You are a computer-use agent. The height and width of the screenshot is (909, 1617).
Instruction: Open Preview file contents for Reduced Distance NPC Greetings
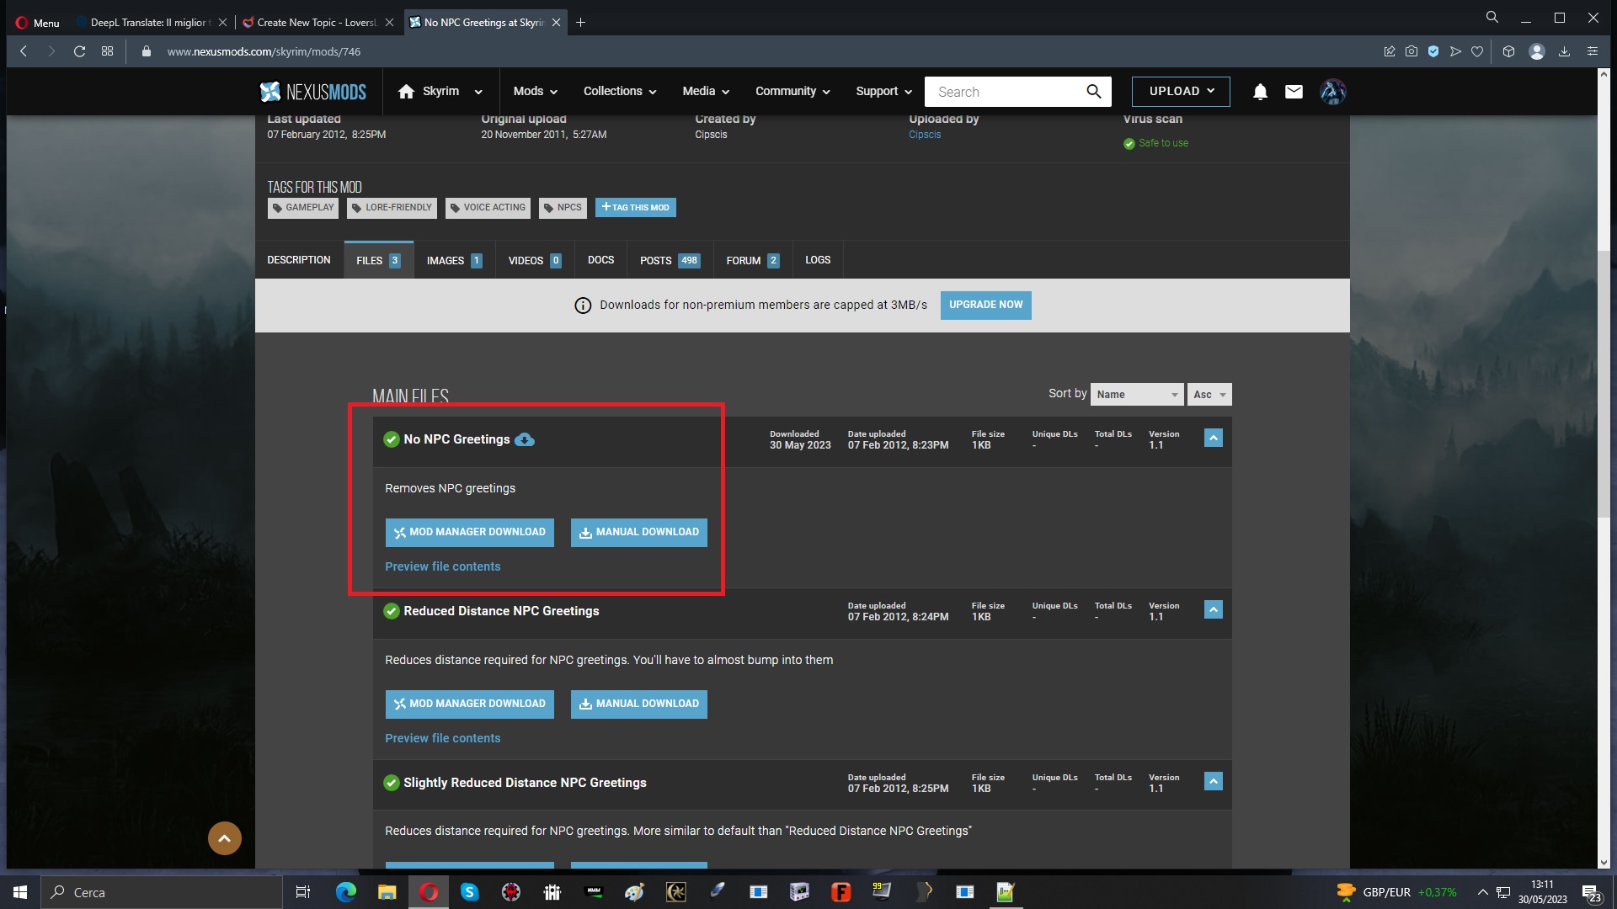(442, 738)
